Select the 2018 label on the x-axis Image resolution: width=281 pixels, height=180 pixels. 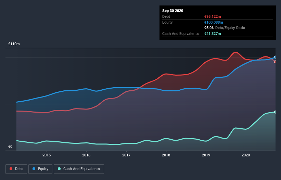(x=166, y=155)
